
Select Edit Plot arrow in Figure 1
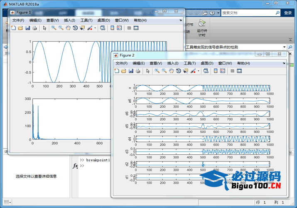44,28
